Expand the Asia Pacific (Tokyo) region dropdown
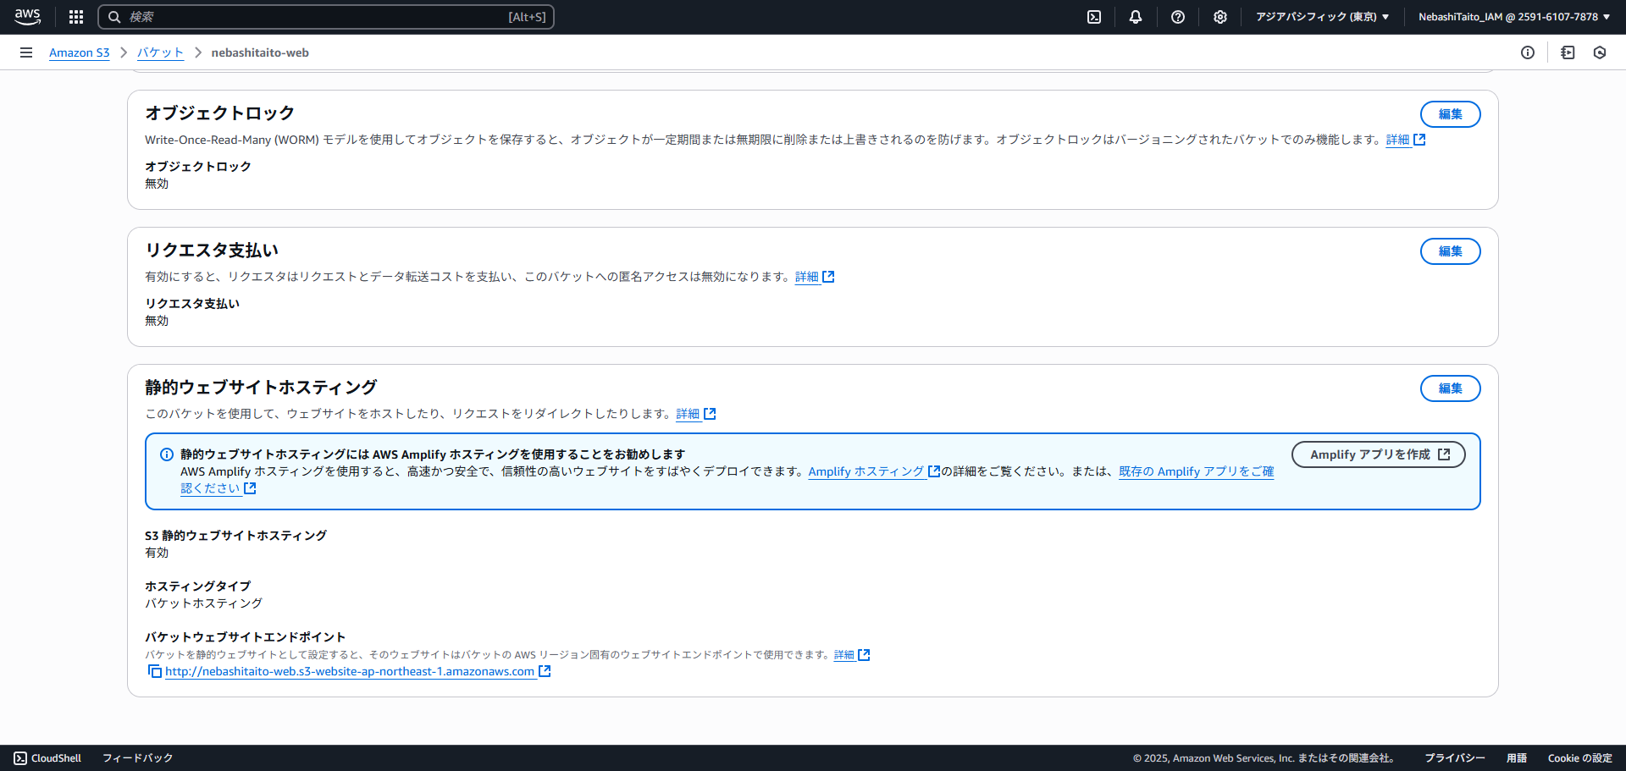 click(1322, 17)
